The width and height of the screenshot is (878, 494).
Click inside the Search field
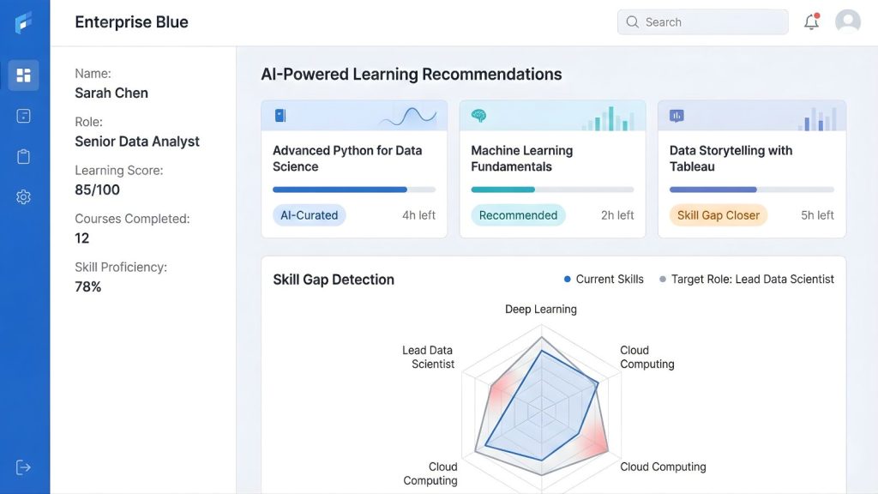coord(703,21)
